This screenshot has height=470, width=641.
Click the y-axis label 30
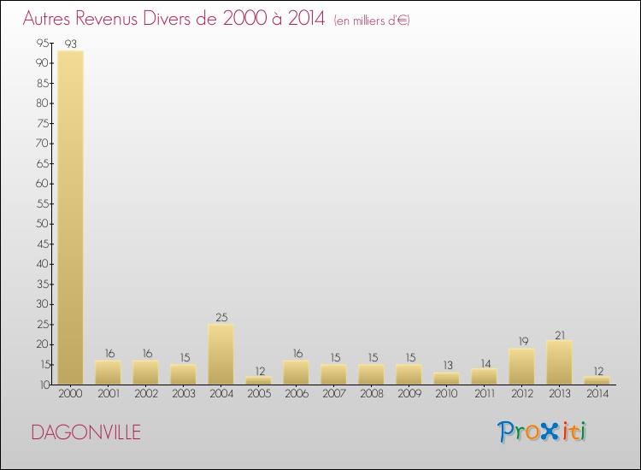43,304
